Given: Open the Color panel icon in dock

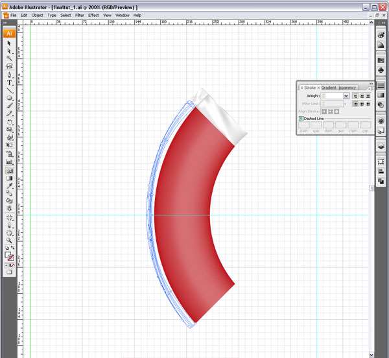Looking at the screenshot, I should tap(381, 35).
